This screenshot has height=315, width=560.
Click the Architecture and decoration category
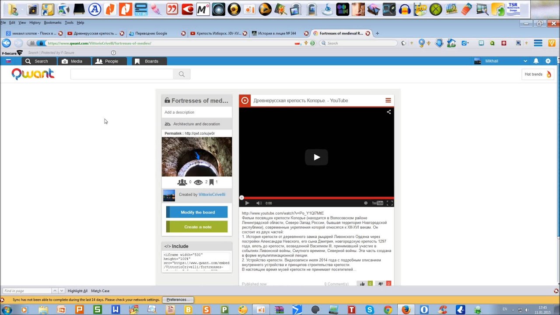196,124
